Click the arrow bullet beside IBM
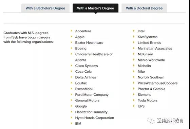The width and height of the screenshot is (190, 129). (71, 124)
